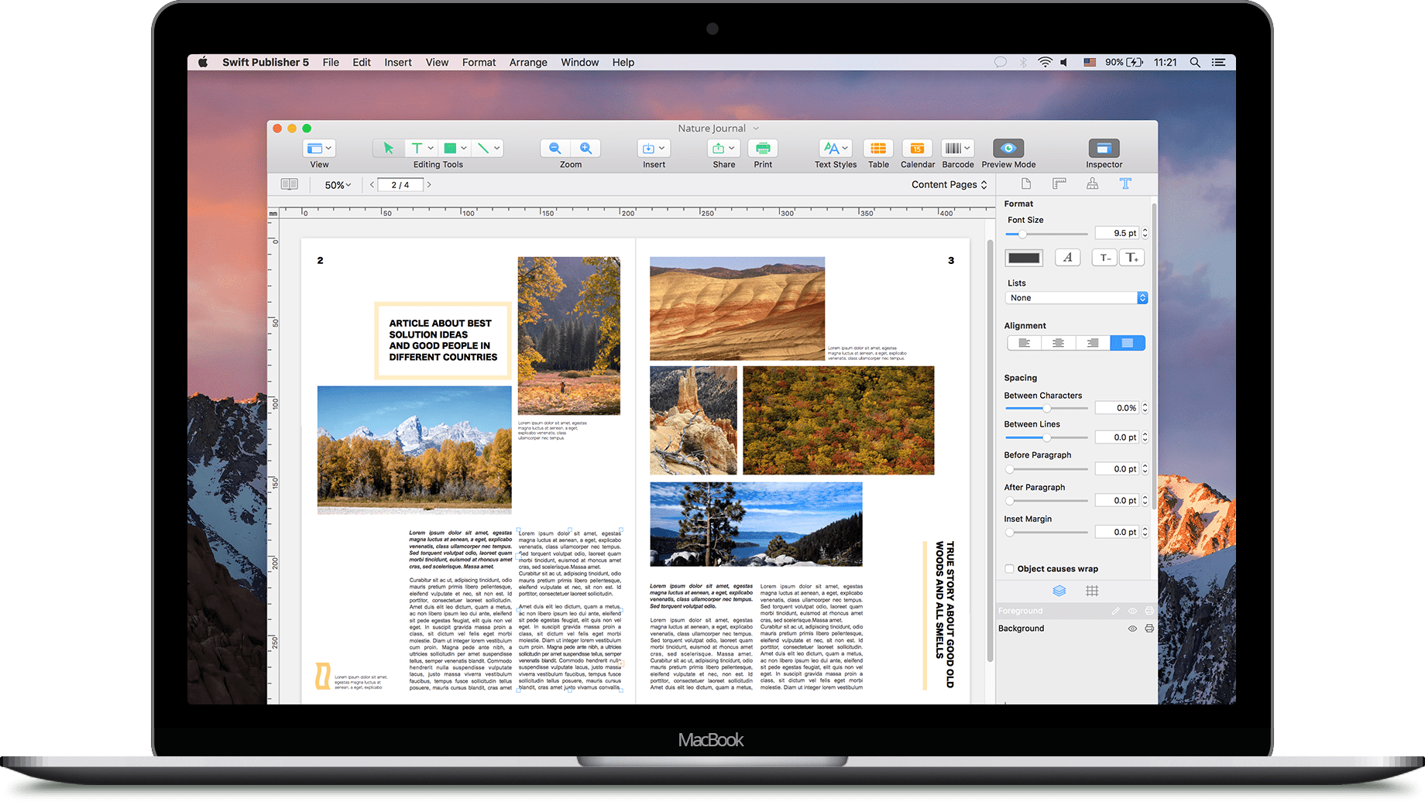This screenshot has width=1425, height=802.
Task: Switch to the Appearance brush inspector
Action: click(x=1092, y=184)
